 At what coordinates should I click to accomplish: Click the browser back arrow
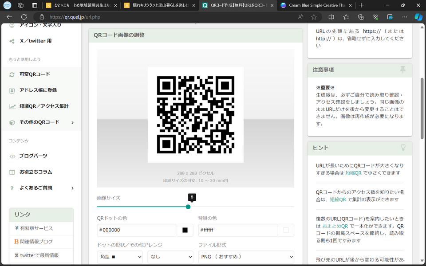pyautogui.click(x=9, y=17)
